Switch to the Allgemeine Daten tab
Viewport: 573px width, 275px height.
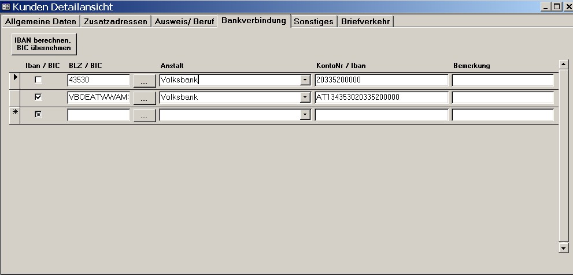click(40, 21)
